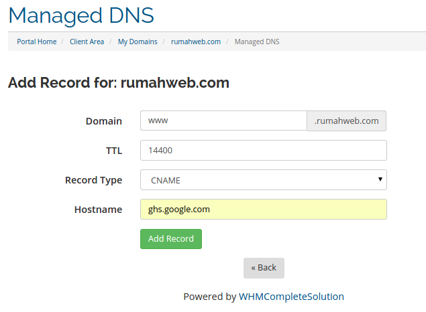The height and width of the screenshot is (312, 426).
Task: Click the Managed DNS breadcrumb item
Action: (257, 42)
